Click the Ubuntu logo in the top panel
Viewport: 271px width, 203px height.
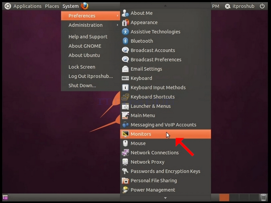pyautogui.click(x=8, y=6)
